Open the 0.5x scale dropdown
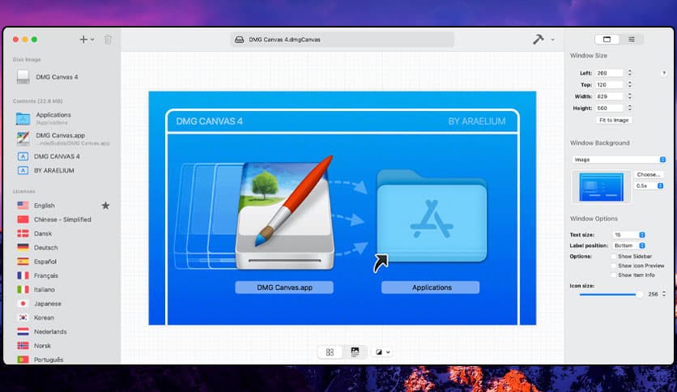 (x=649, y=185)
